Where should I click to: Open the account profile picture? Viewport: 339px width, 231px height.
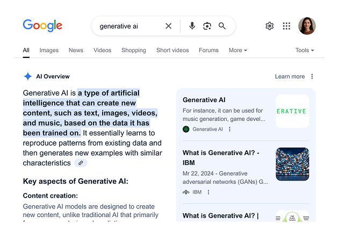pyautogui.click(x=307, y=26)
